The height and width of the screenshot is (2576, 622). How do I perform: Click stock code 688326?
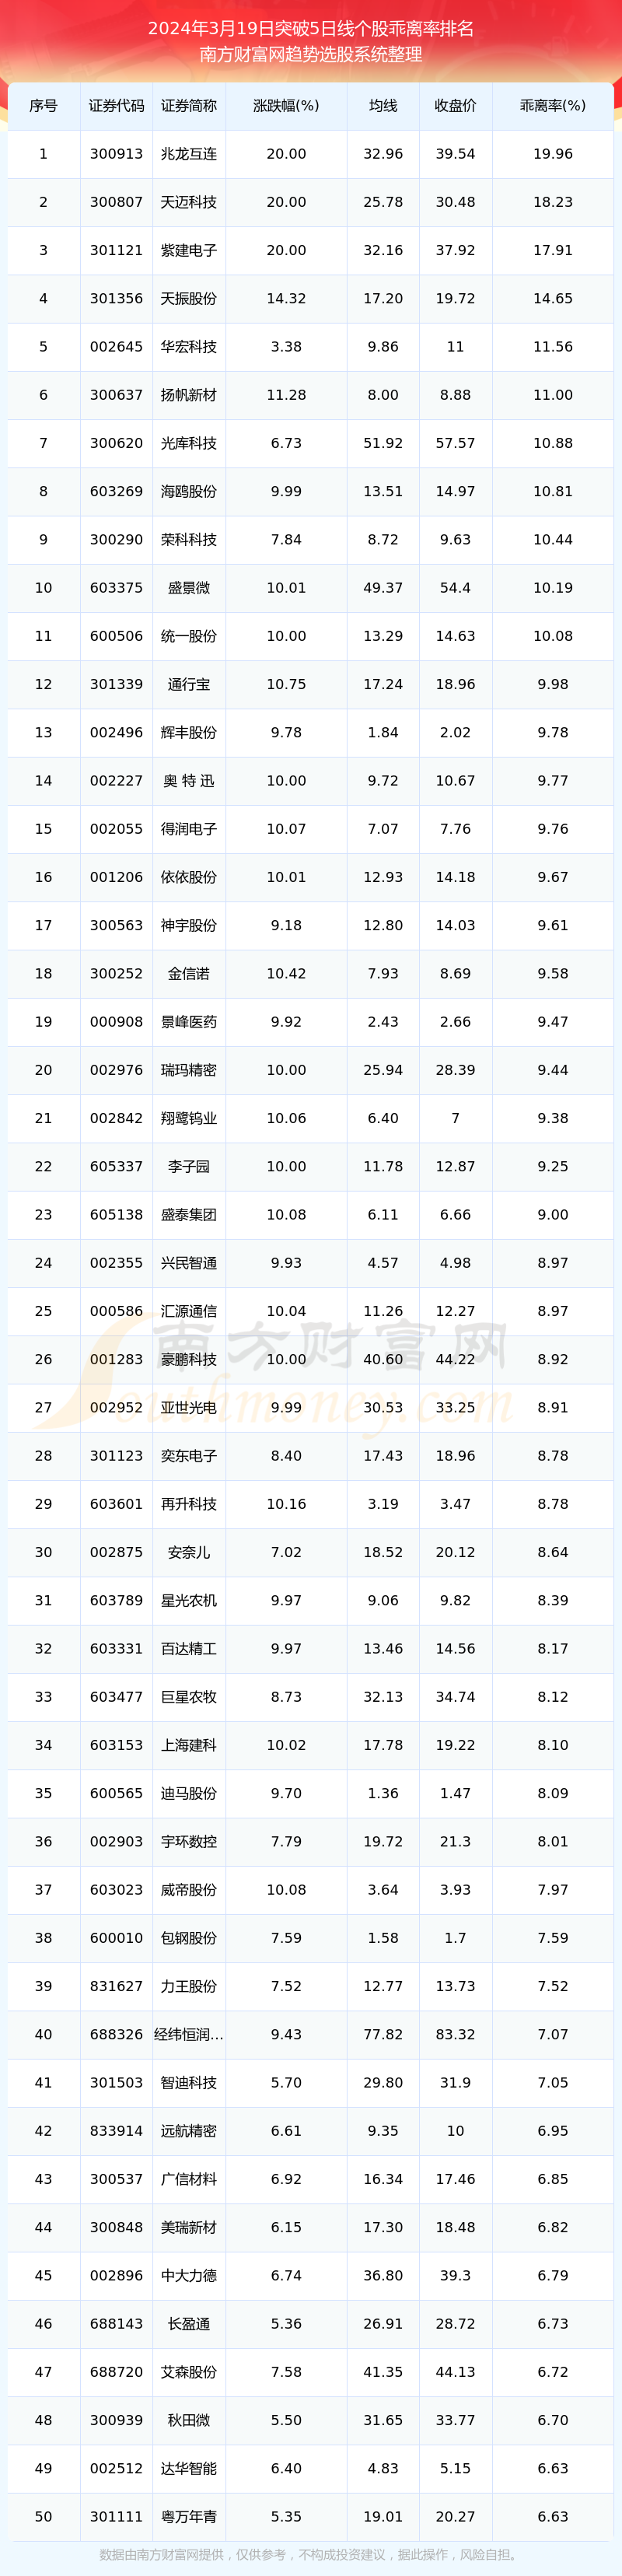tap(116, 2034)
